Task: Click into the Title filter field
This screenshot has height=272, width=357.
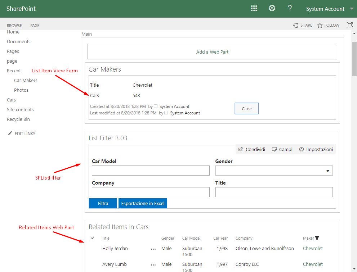Action: click(x=274, y=192)
